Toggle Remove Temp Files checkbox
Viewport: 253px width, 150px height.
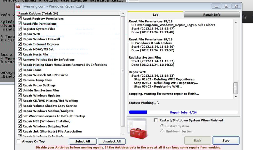[20, 80]
